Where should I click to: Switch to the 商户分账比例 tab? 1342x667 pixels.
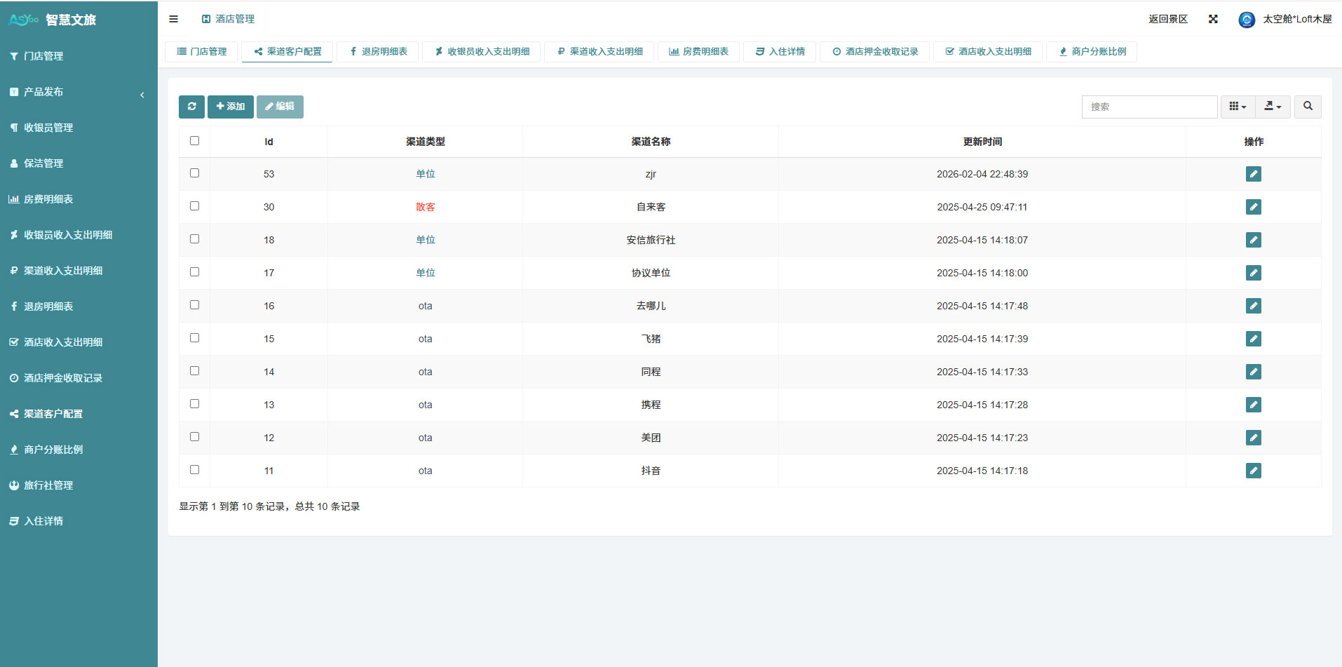pos(1092,52)
